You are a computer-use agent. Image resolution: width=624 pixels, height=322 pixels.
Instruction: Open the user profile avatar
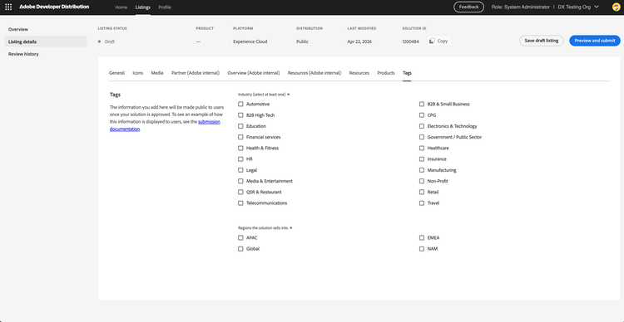[x=616, y=7]
